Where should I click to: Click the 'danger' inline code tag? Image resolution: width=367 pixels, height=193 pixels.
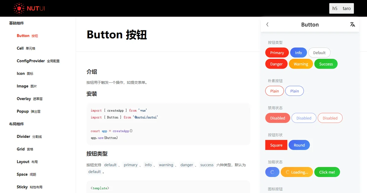pyautogui.click(x=187, y=165)
